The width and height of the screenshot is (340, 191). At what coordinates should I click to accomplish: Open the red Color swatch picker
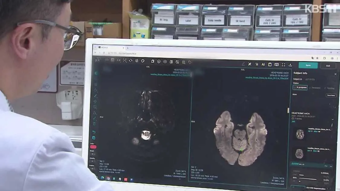tap(93, 147)
